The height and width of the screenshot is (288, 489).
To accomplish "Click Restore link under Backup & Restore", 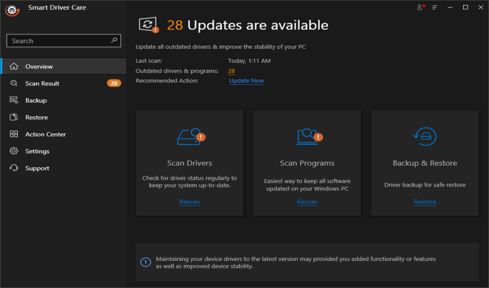I will pos(425,202).
